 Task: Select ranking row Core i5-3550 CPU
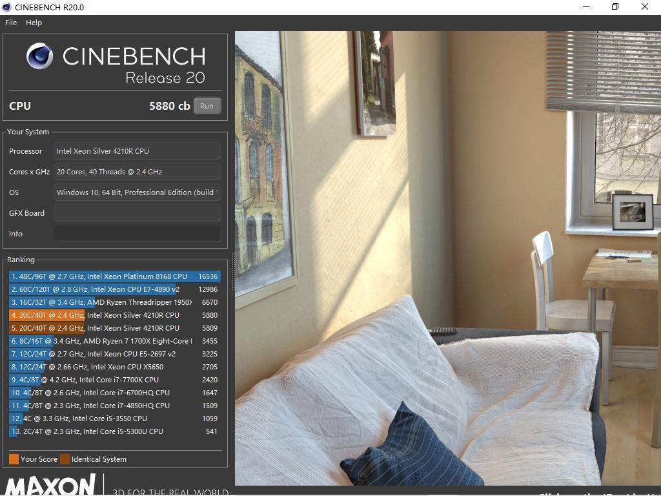coord(115,418)
